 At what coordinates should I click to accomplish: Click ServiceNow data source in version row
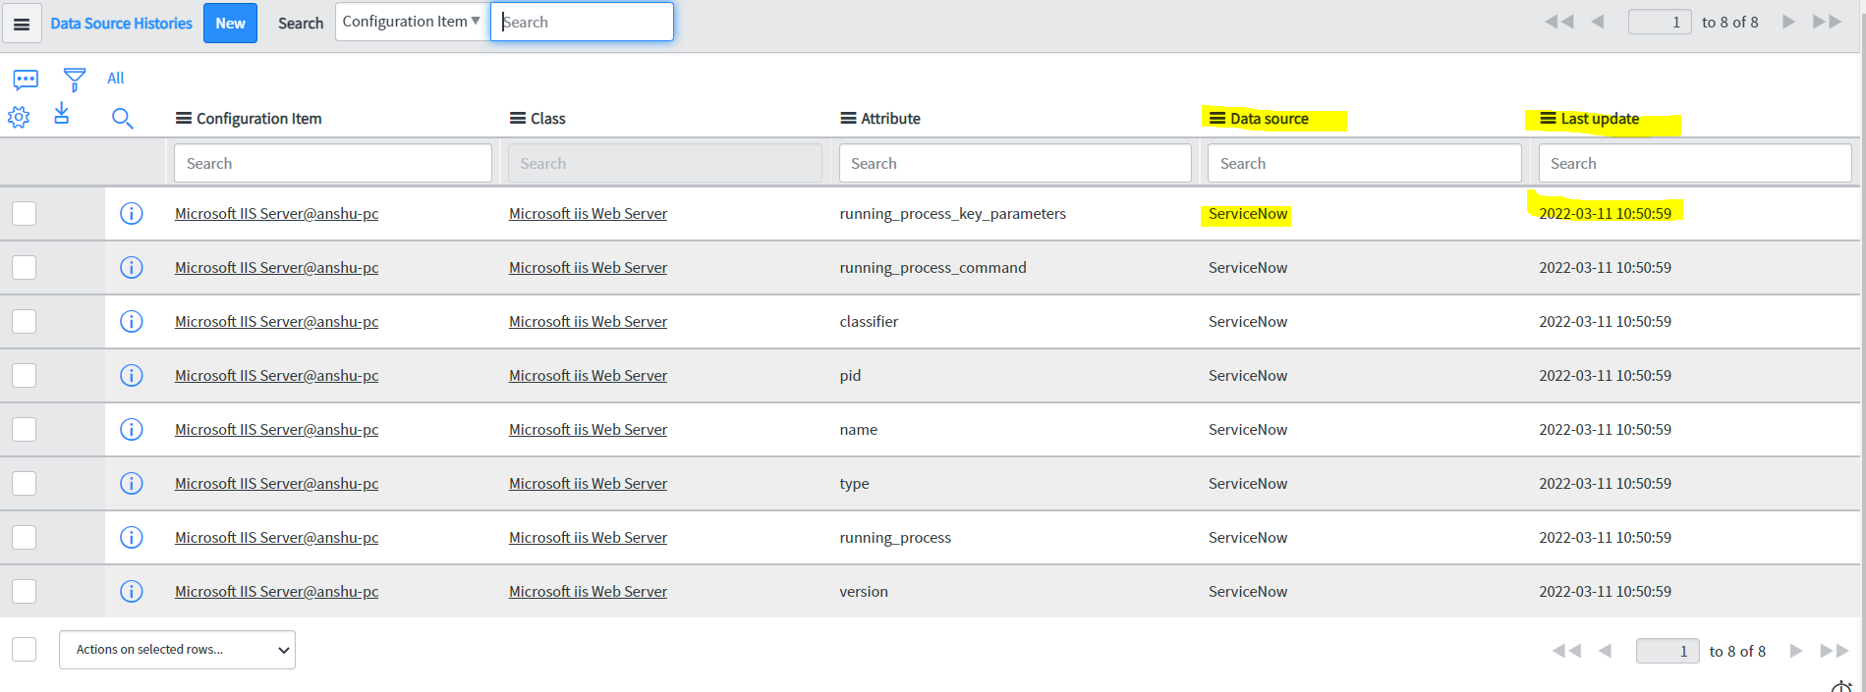click(1248, 591)
